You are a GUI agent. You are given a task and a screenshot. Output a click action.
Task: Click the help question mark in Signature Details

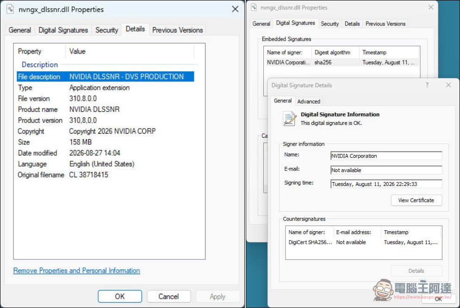pos(427,85)
